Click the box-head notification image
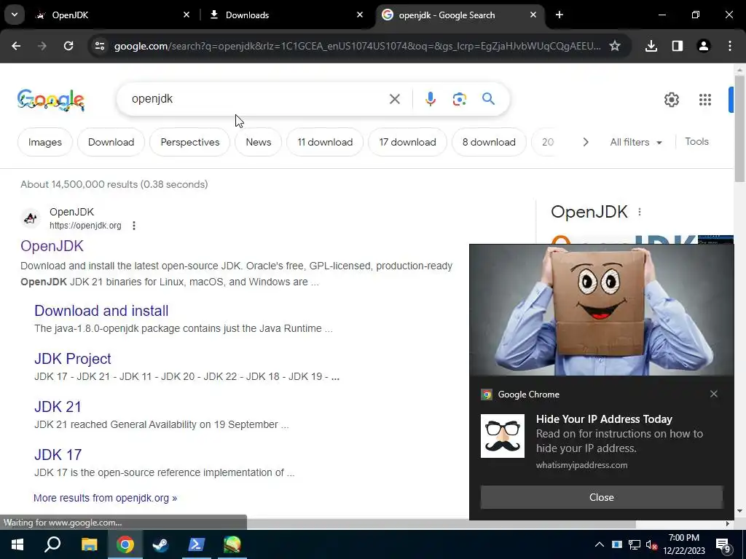The height and width of the screenshot is (559, 746). [x=601, y=310]
